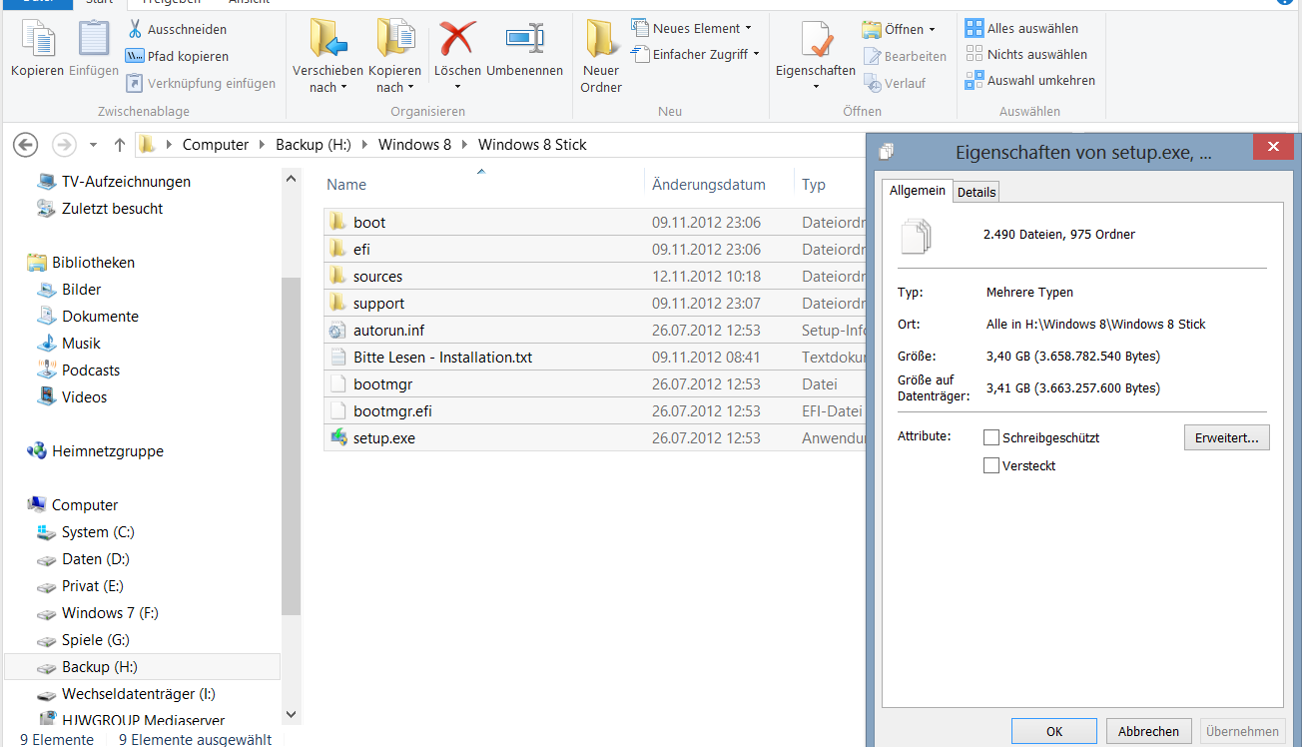Click Auswahl umkehren in ribbon
Image resolution: width=1302 pixels, height=747 pixels.
tap(1030, 81)
